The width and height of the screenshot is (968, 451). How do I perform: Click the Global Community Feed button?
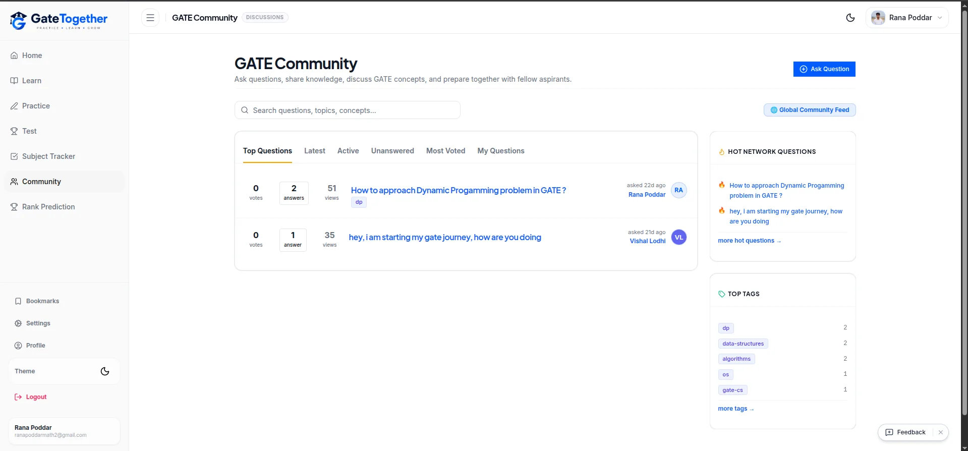click(810, 110)
